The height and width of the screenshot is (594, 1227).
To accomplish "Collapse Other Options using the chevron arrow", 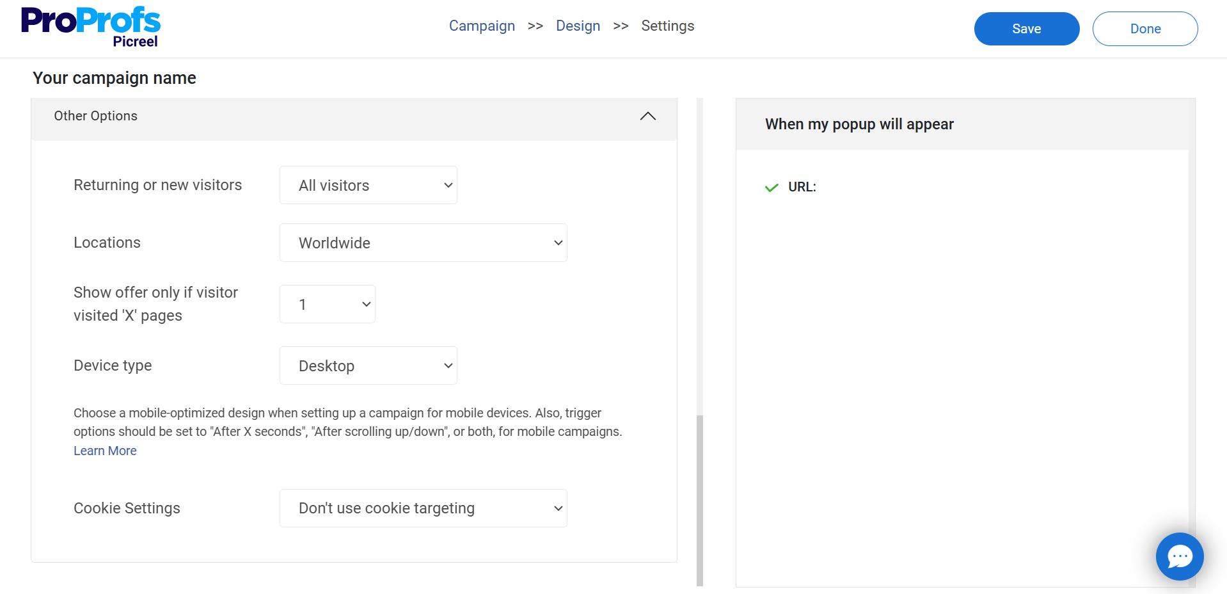I will 647,116.
